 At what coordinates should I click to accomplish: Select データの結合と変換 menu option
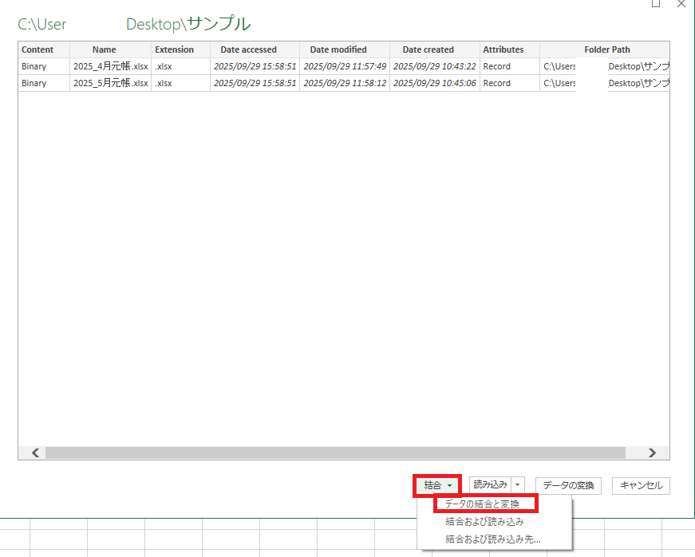coord(482,504)
